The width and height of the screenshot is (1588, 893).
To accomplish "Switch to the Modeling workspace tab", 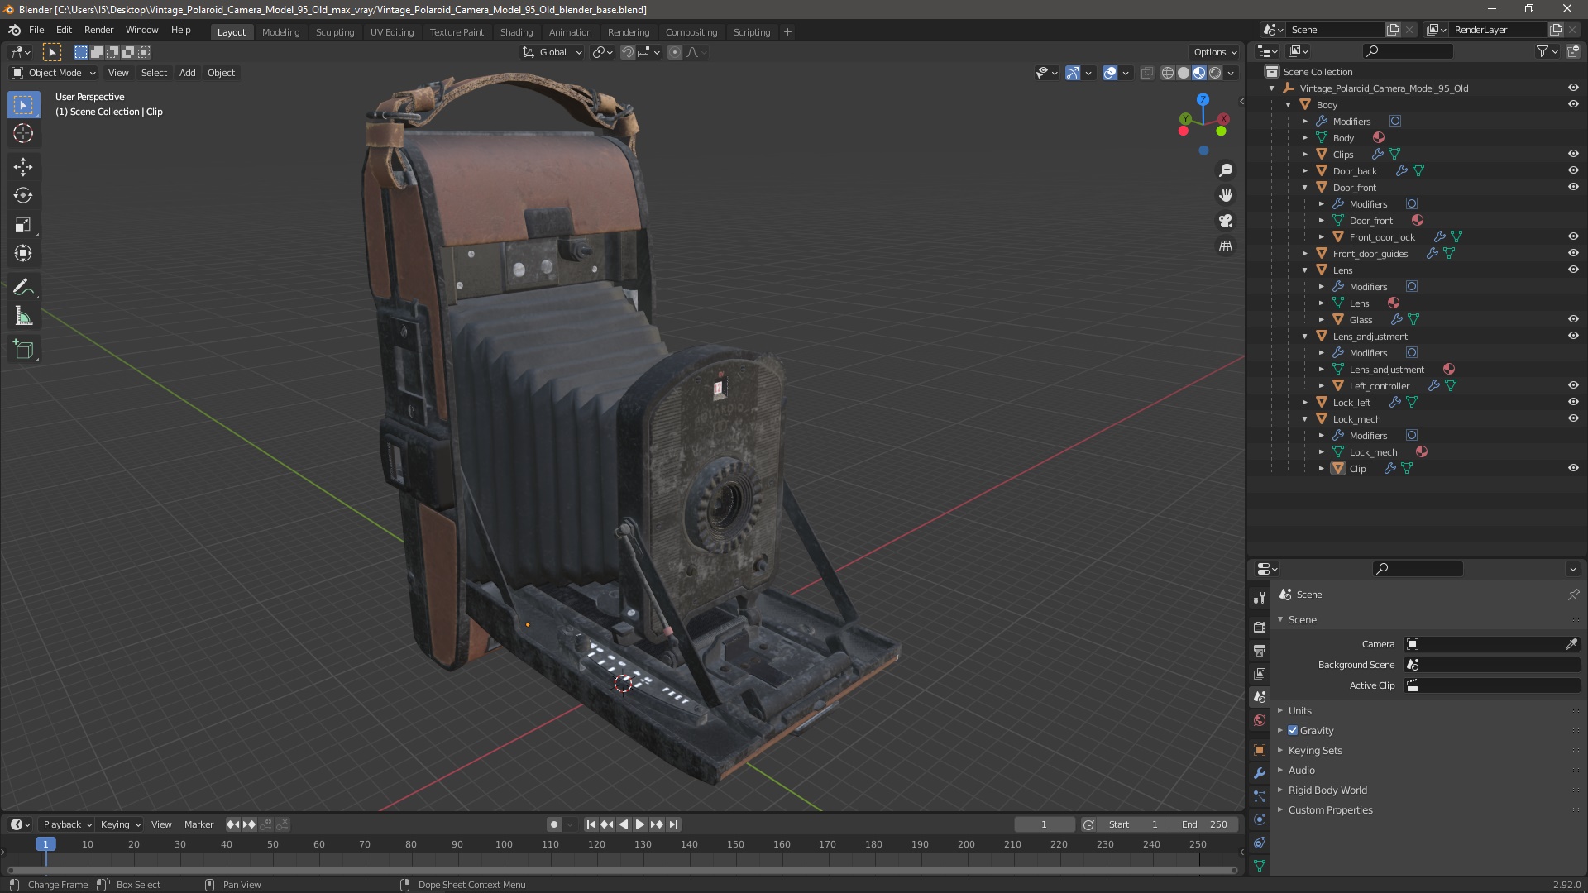I will click(280, 32).
